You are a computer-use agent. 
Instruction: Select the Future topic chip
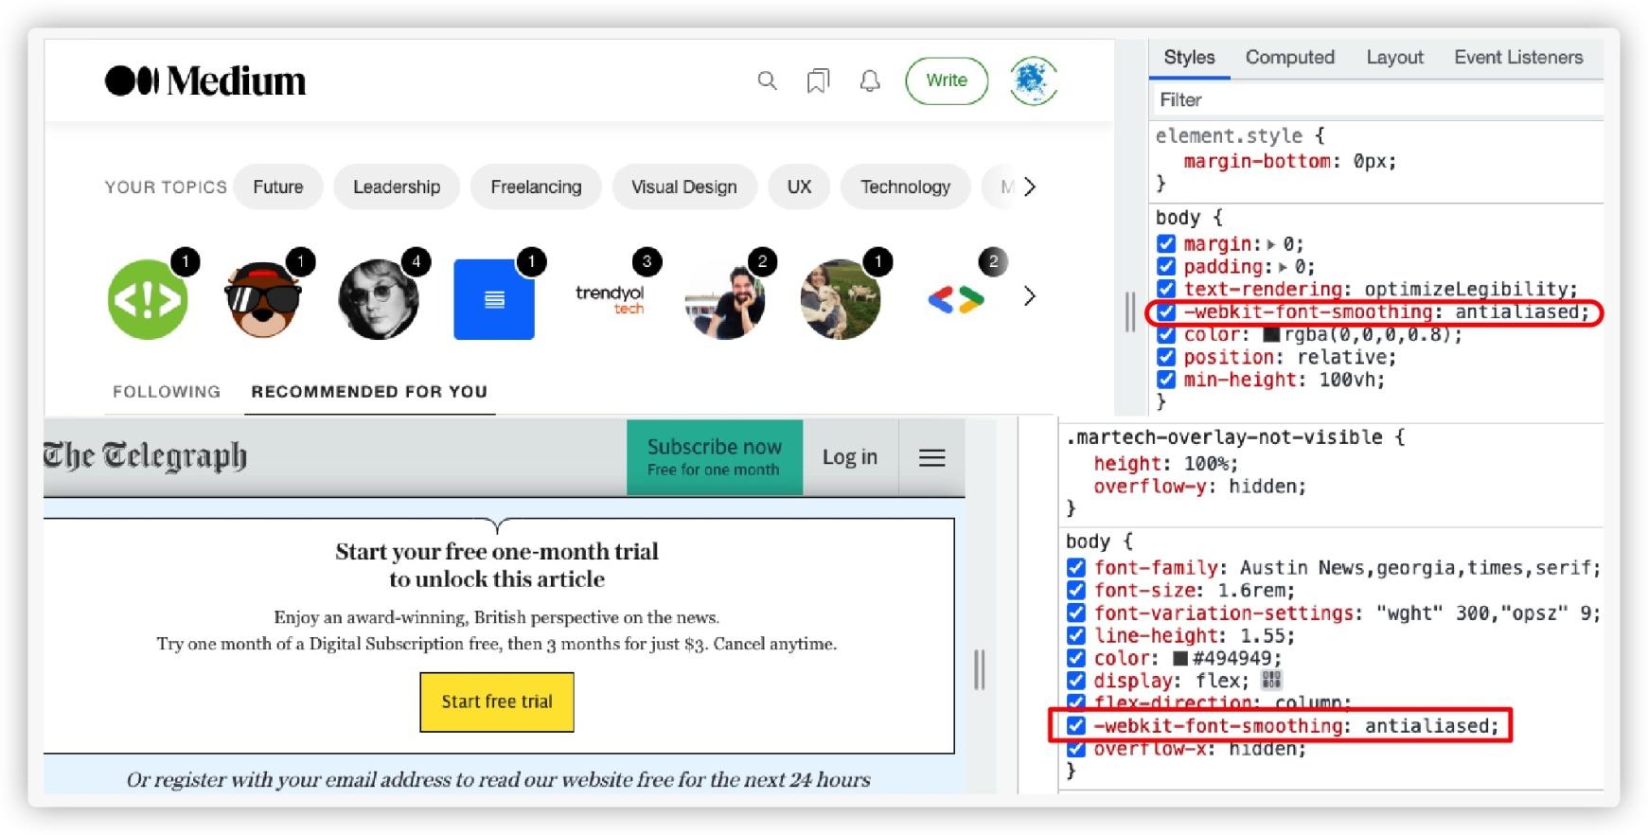click(x=278, y=187)
